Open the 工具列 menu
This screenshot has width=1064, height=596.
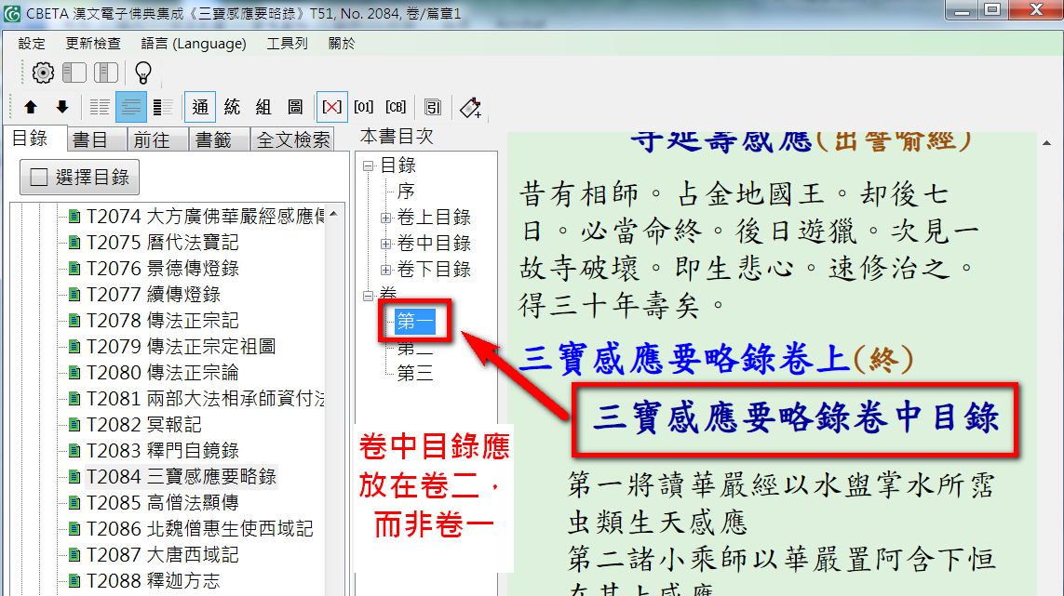pos(287,44)
